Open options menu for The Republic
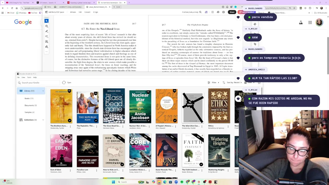The height and width of the screenshot is (185, 329). [x=96, y=126]
